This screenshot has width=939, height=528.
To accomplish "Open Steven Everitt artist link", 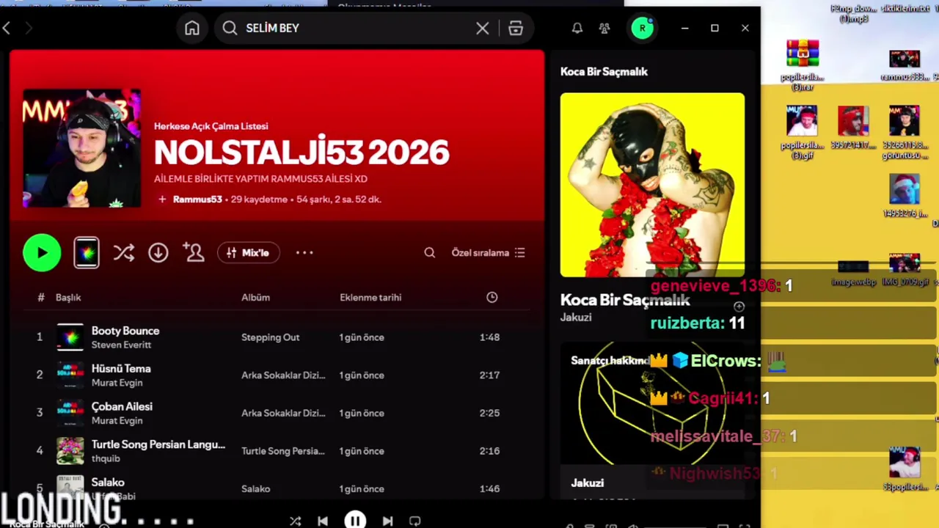I will [121, 345].
